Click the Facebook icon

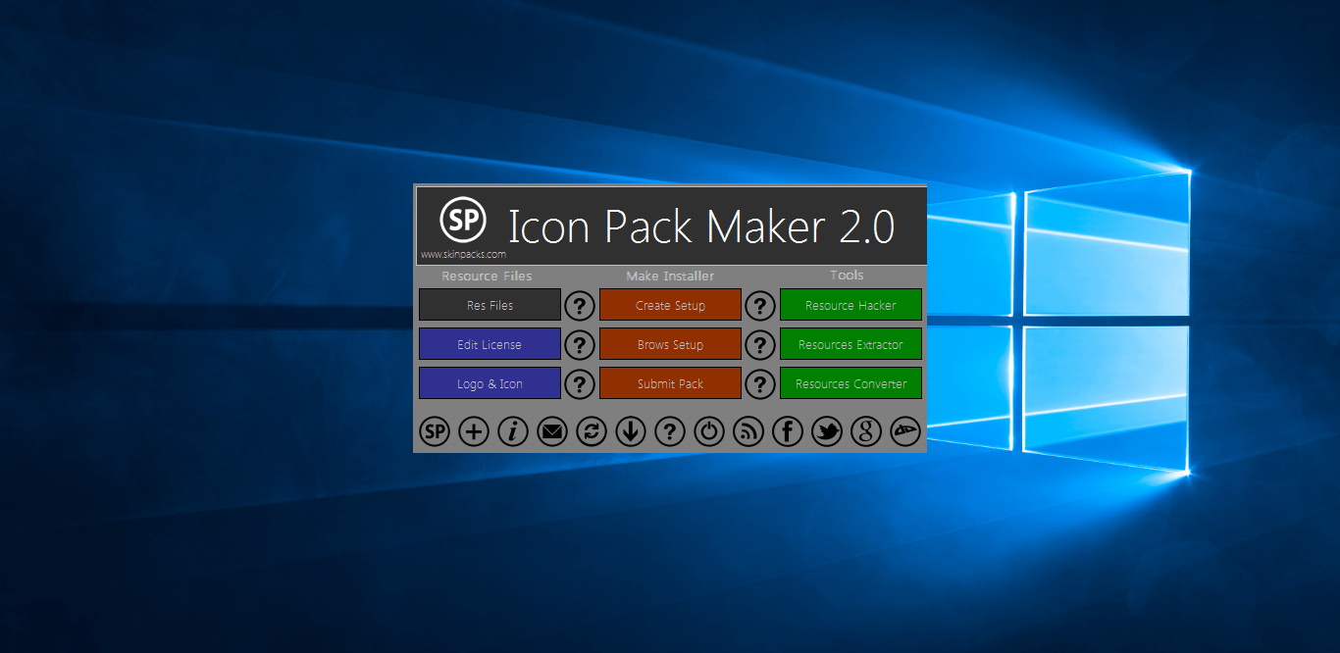tap(788, 431)
